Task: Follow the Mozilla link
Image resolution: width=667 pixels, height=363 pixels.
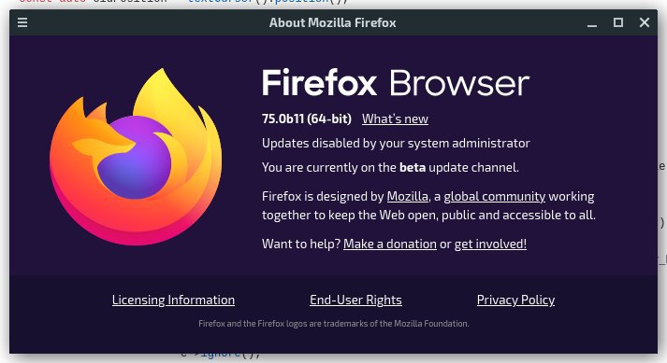Action: tap(408, 196)
